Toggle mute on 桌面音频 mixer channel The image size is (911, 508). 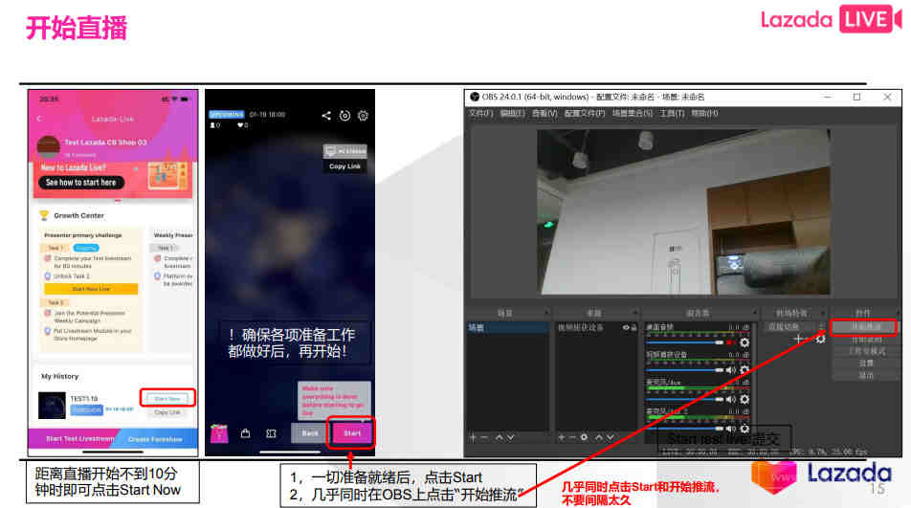pyautogui.click(x=730, y=342)
